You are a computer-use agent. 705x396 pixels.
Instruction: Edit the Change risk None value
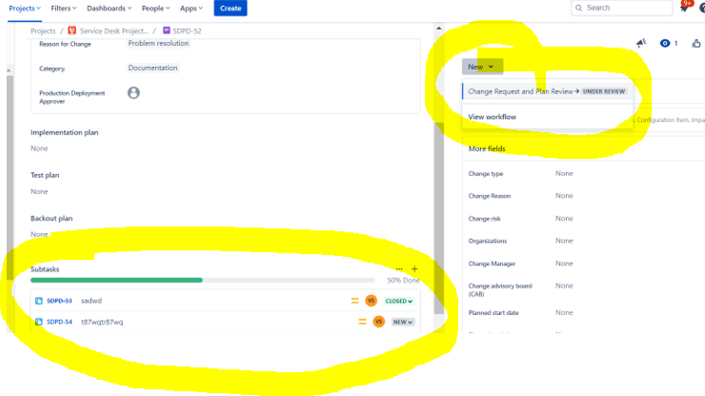564,218
